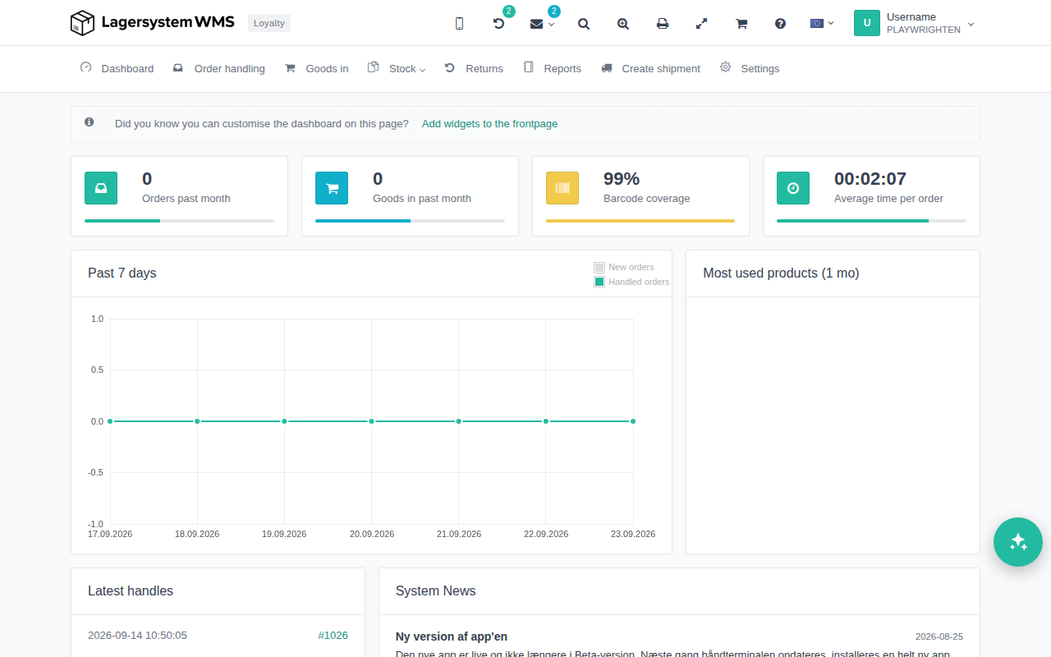Image resolution: width=1051 pixels, height=657 pixels.
Task: Click the Most used products (1 mo) heading
Action: coord(781,273)
